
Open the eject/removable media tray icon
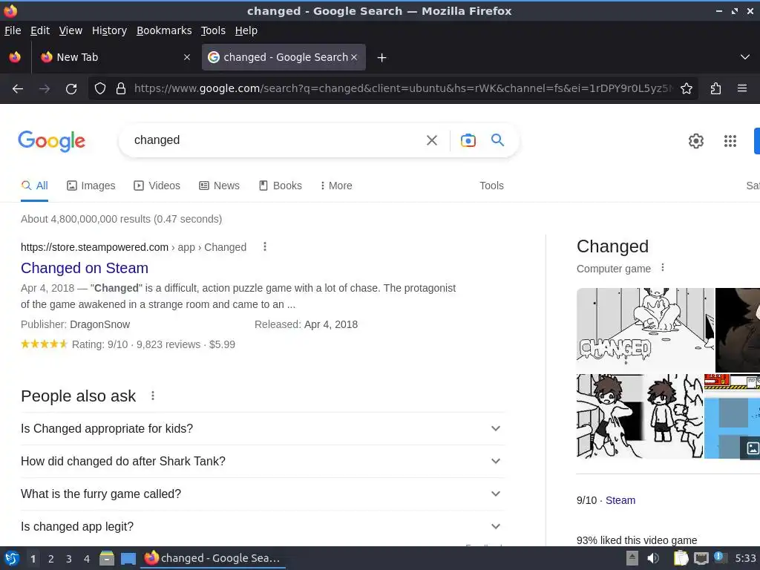pyautogui.click(x=632, y=558)
